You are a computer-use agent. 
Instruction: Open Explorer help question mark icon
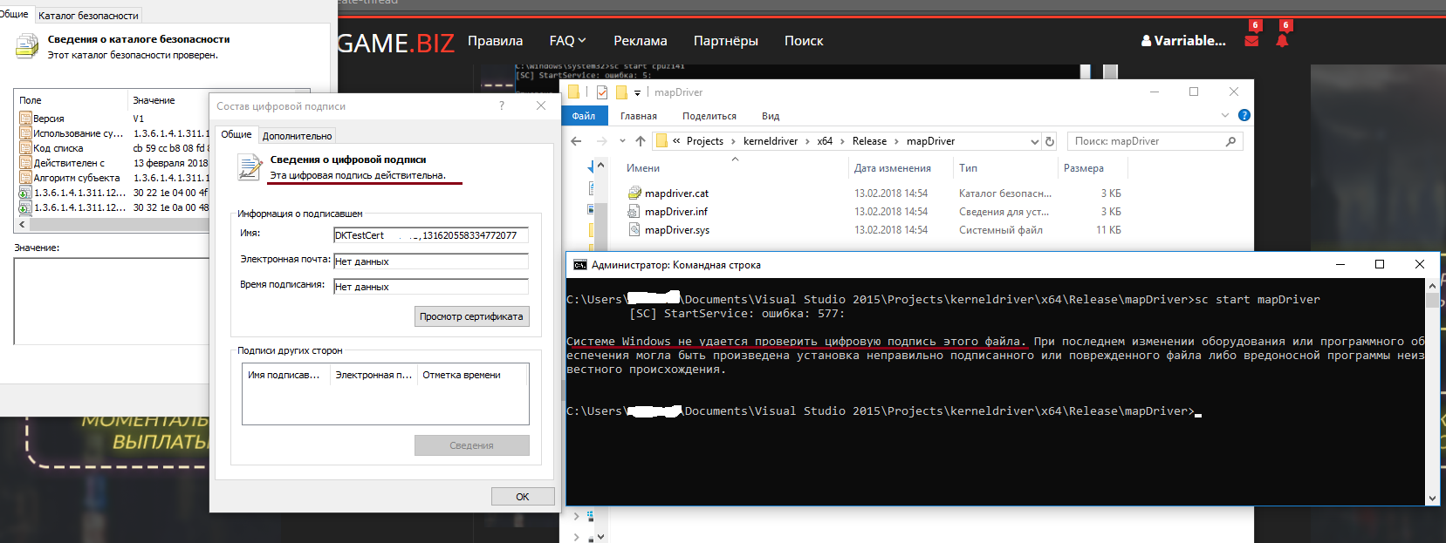(x=1244, y=115)
